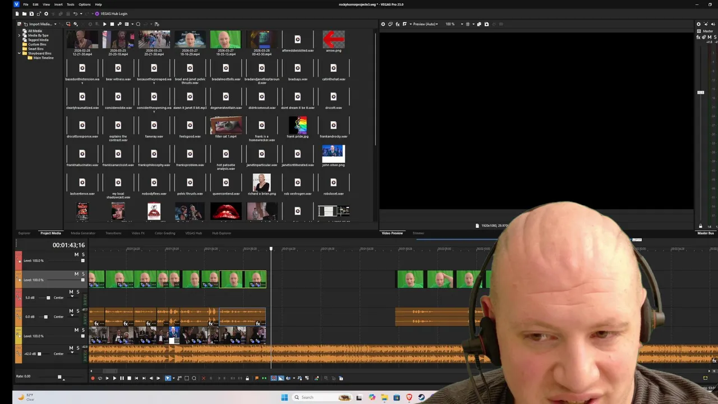Expand the Media By Type bin
The image size is (718, 404).
click(x=20, y=35)
